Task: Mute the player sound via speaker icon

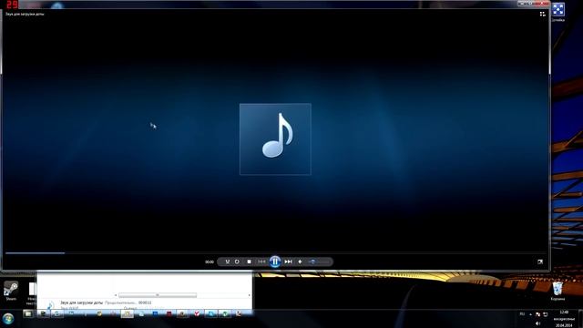Action: (x=300, y=261)
